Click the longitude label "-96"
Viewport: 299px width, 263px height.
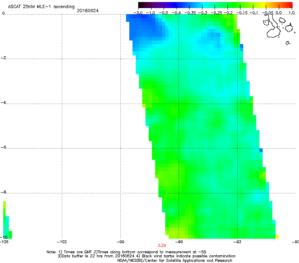(x=179, y=242)
